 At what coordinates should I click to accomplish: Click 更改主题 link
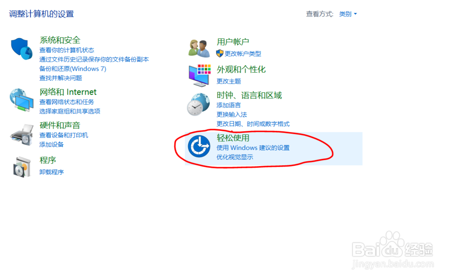[x=229, y=81]
